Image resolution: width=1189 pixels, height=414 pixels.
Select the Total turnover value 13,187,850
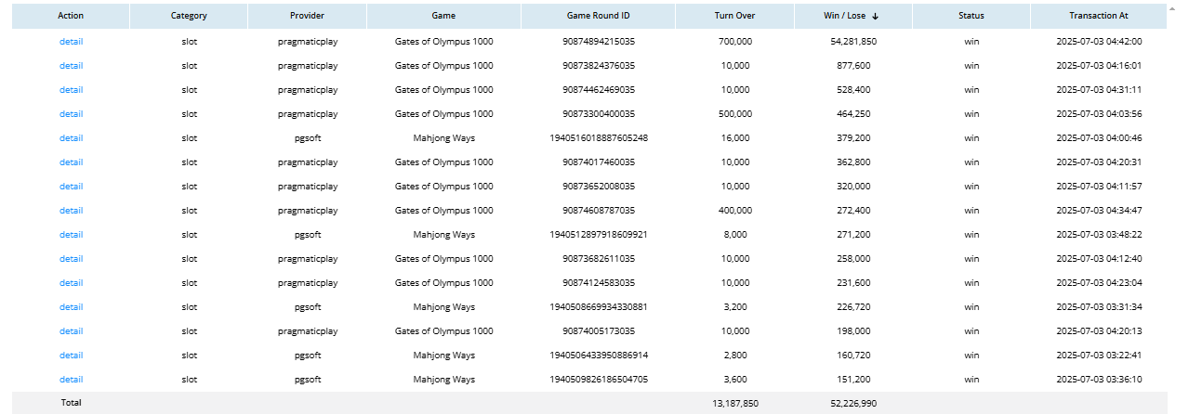734,403
